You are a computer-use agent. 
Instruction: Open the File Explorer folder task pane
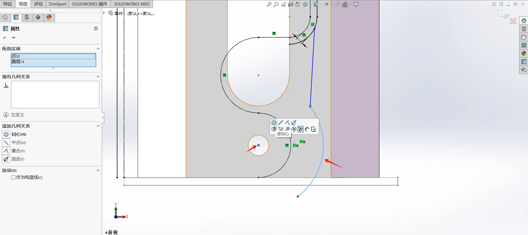coord(524,37)
